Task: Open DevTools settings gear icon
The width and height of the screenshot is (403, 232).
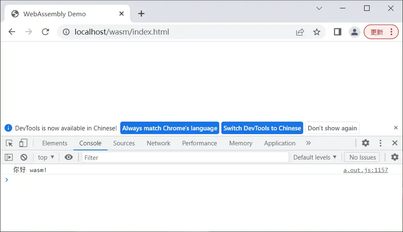Action: point(365,143)
